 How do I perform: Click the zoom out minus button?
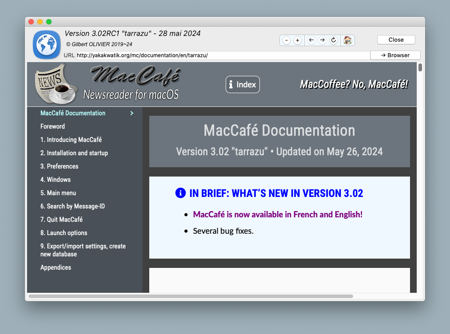click(287, 40)
